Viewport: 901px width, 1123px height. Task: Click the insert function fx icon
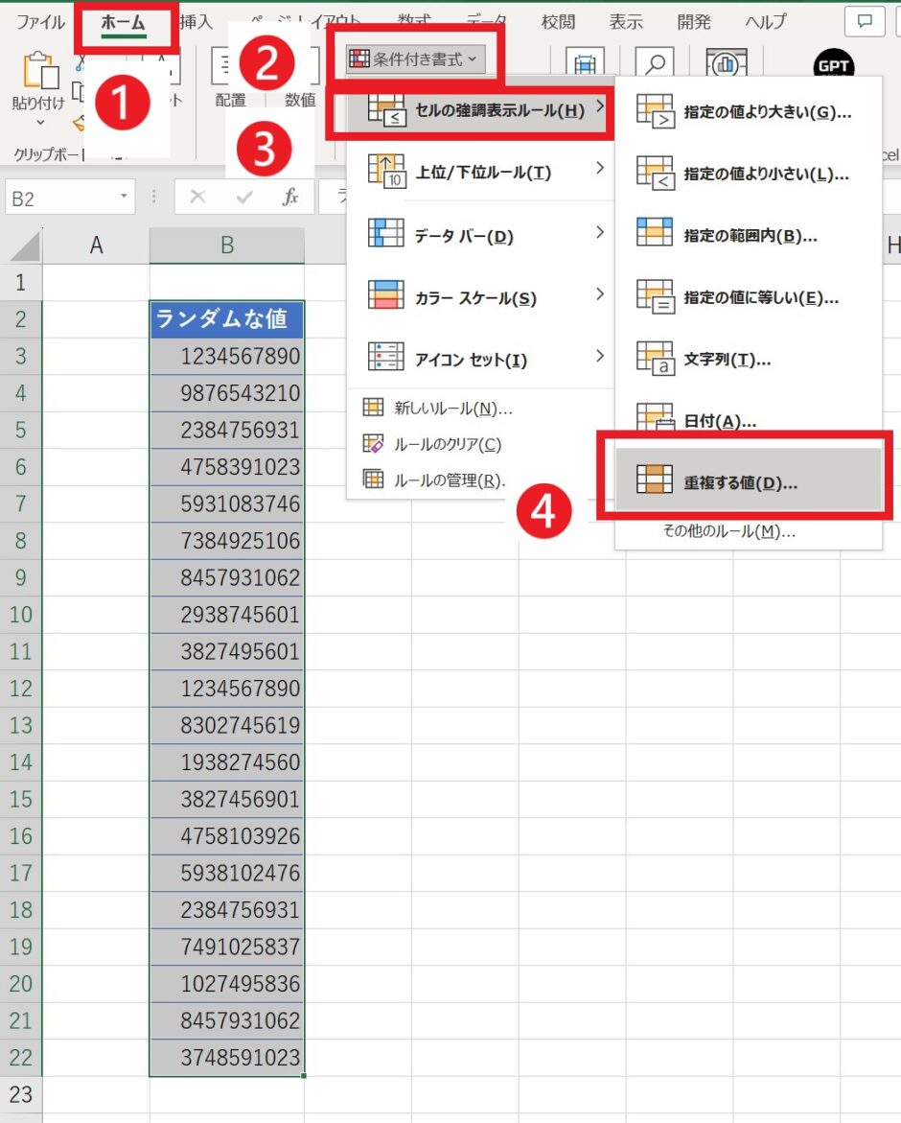coord(290,198)
